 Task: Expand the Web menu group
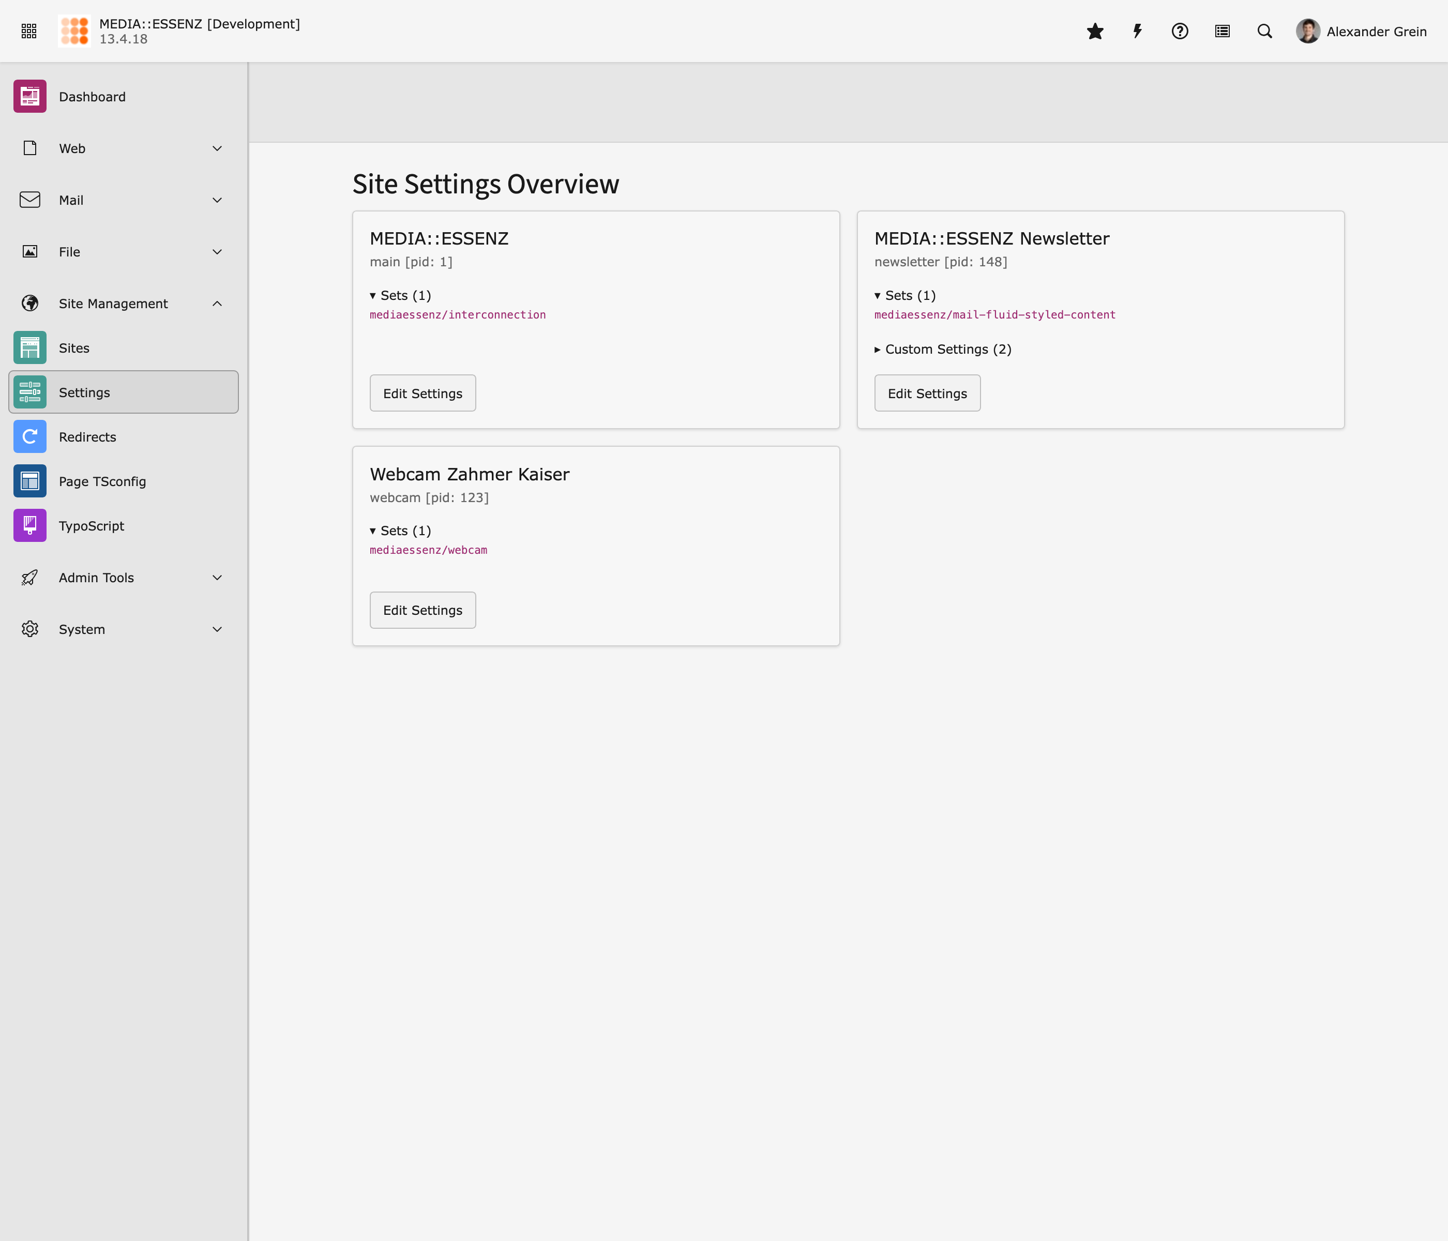coord(217,148)
